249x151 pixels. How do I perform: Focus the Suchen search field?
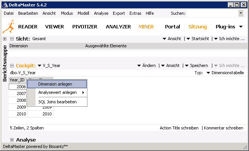click(x=212, y=13)
